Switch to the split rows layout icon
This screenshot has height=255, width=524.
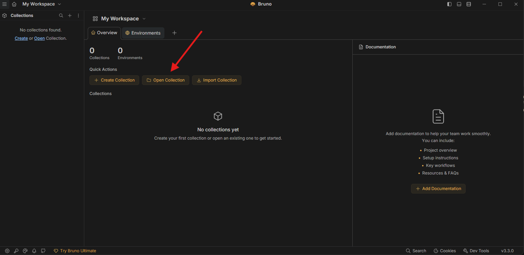click(x=469, y=4)
